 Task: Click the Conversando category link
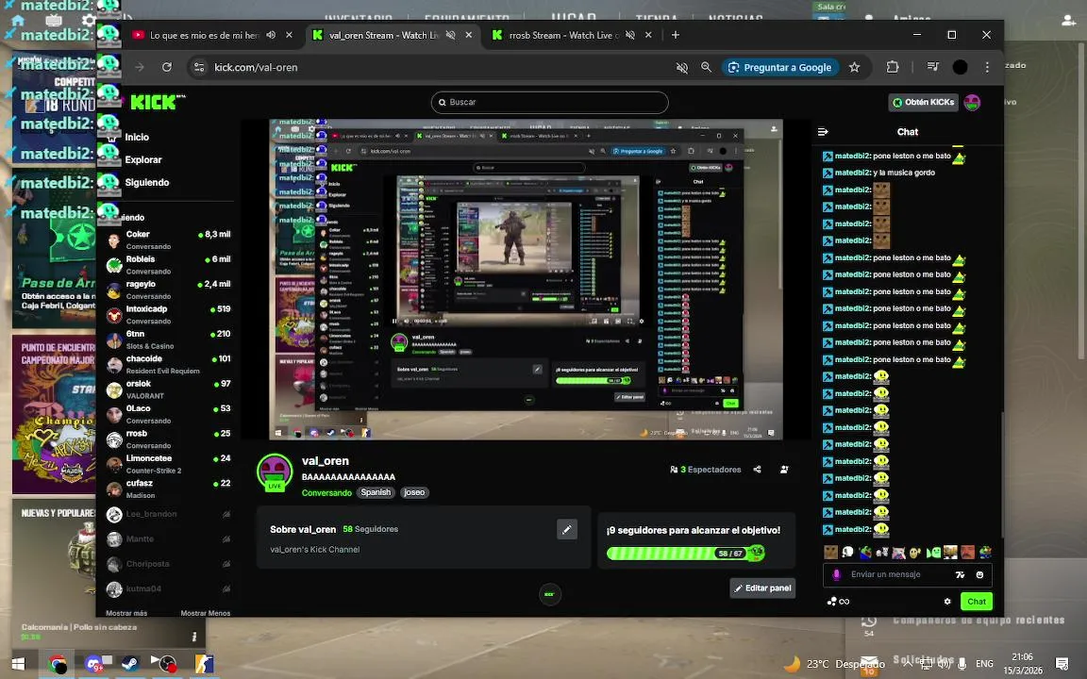tap(326, 492)
